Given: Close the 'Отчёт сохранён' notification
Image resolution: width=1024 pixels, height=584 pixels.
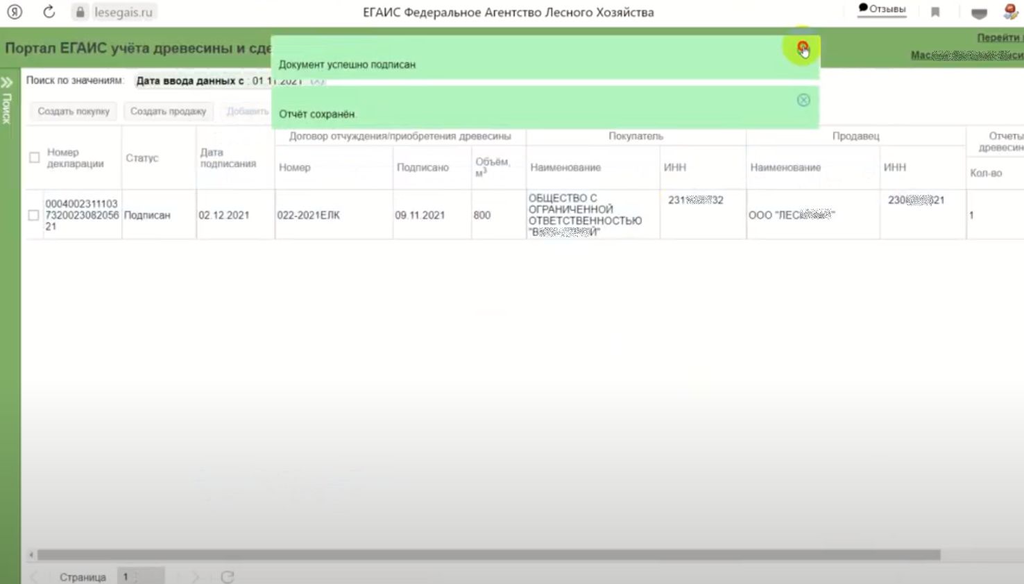Looking at the screenshot, I should tap(803, 100).
